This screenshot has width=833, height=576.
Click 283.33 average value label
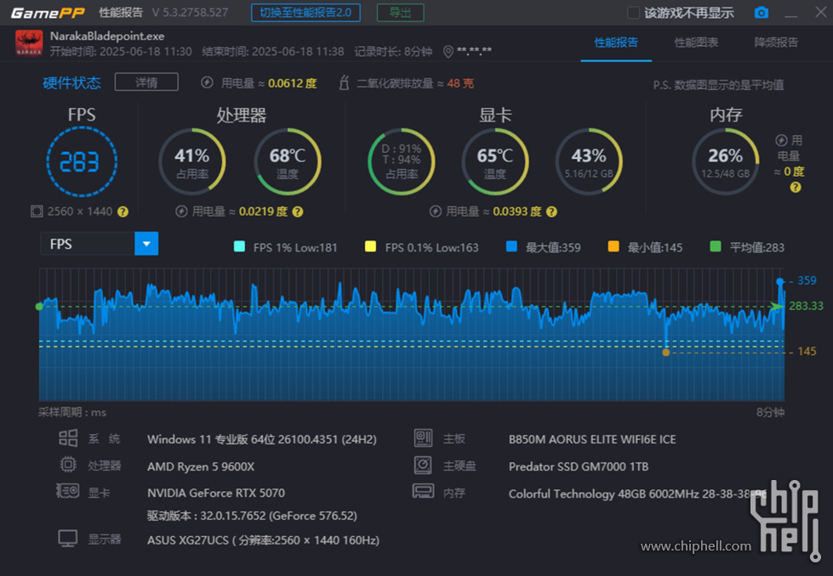806,306
